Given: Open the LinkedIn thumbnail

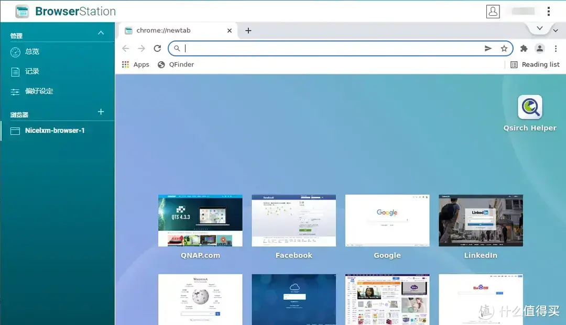Looking at the screenshot, I should click(x=481, y=220).
